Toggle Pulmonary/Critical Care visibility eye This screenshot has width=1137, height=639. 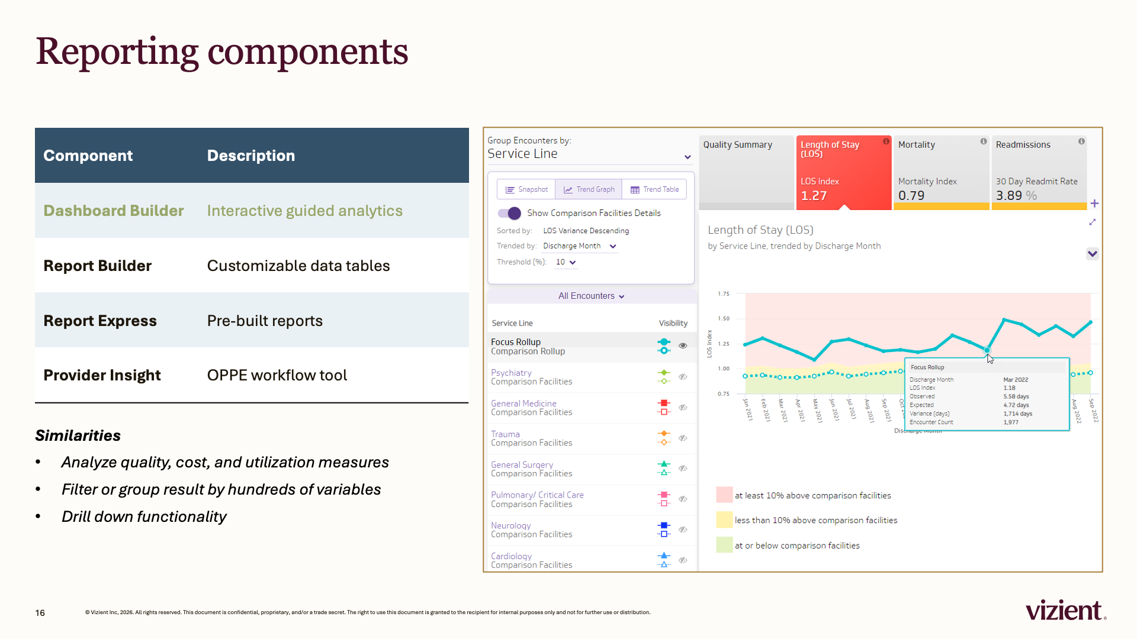[683, 499]
